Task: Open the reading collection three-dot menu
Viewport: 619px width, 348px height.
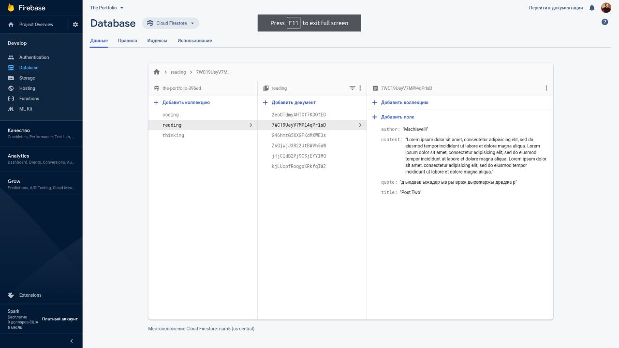Action: (360, 88)
